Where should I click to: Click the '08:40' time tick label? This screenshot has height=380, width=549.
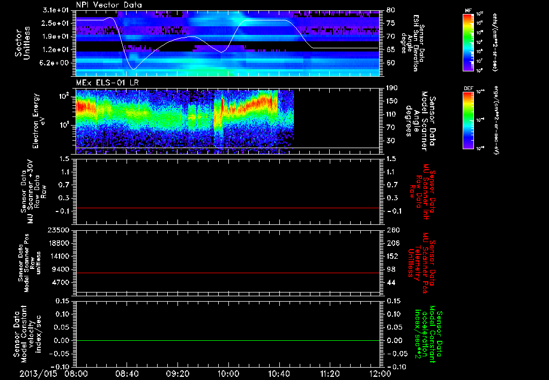click(127, 374)
